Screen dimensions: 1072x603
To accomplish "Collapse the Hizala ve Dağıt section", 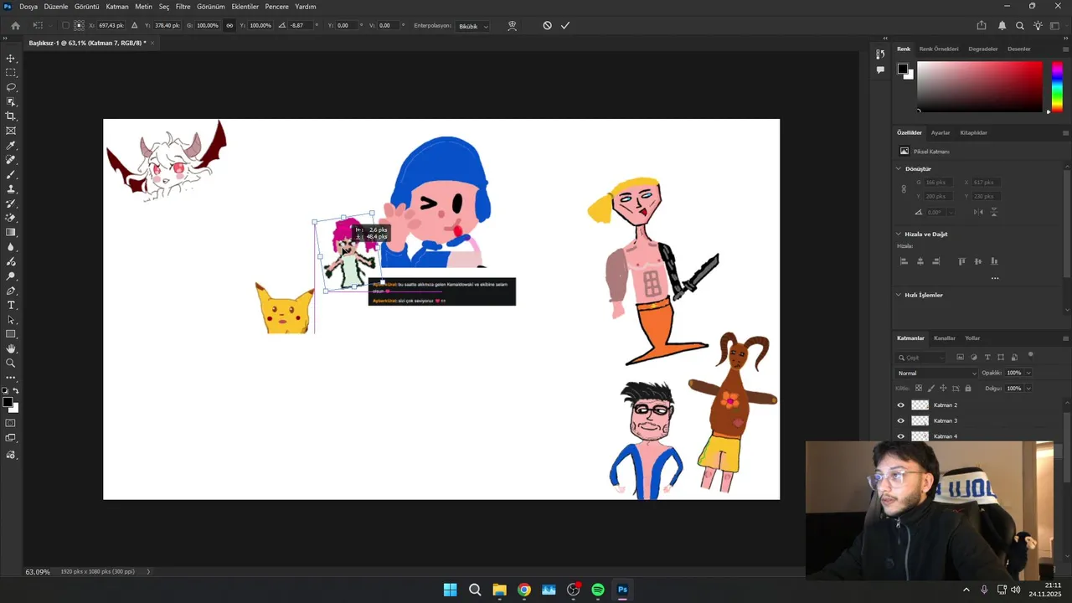I will 899,234.
